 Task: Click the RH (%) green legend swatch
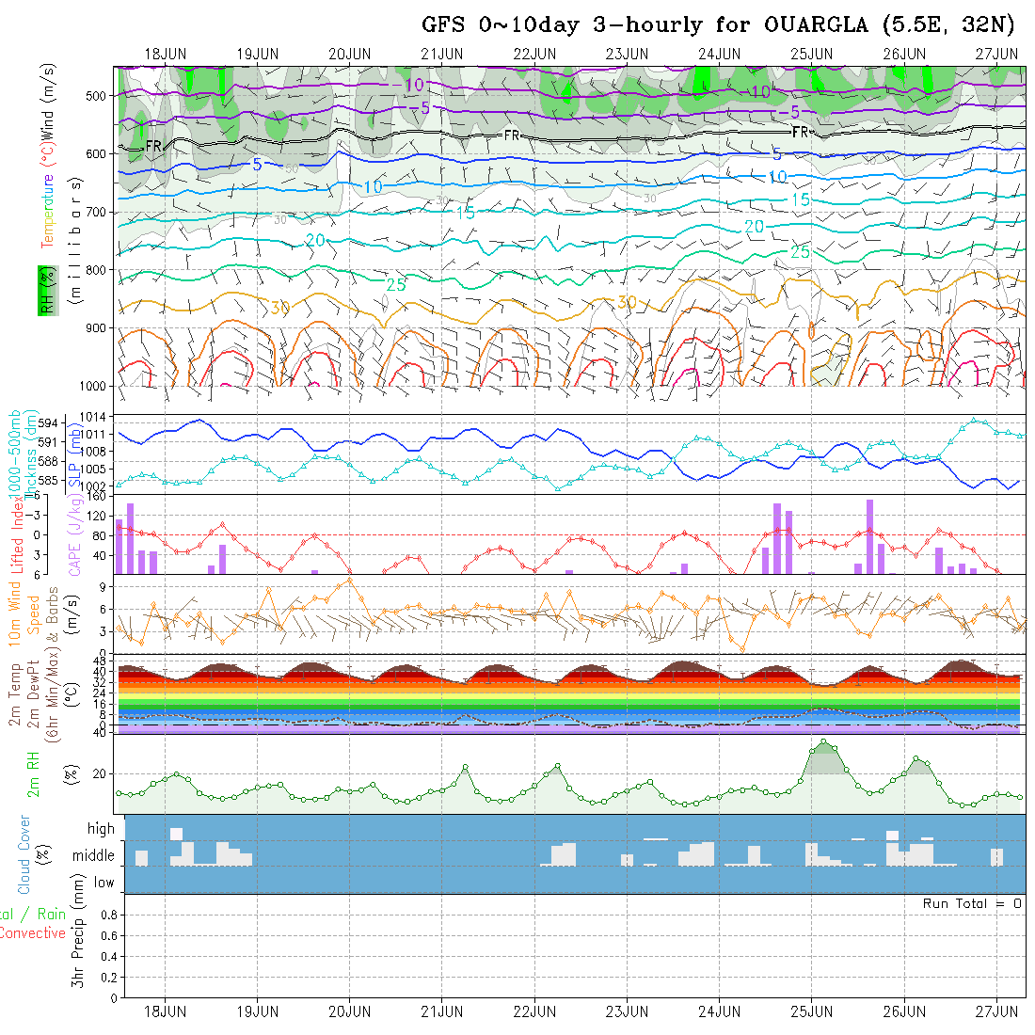click(x=45, y=291)
